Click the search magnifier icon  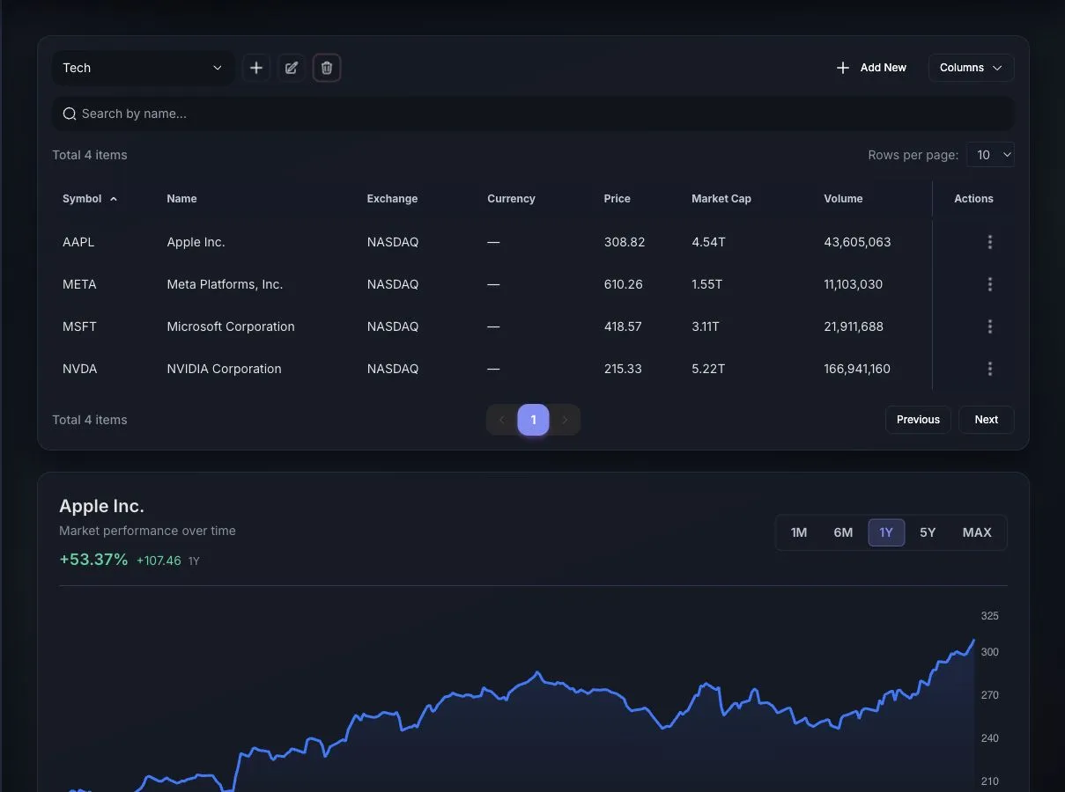click(x=70, y=114)
